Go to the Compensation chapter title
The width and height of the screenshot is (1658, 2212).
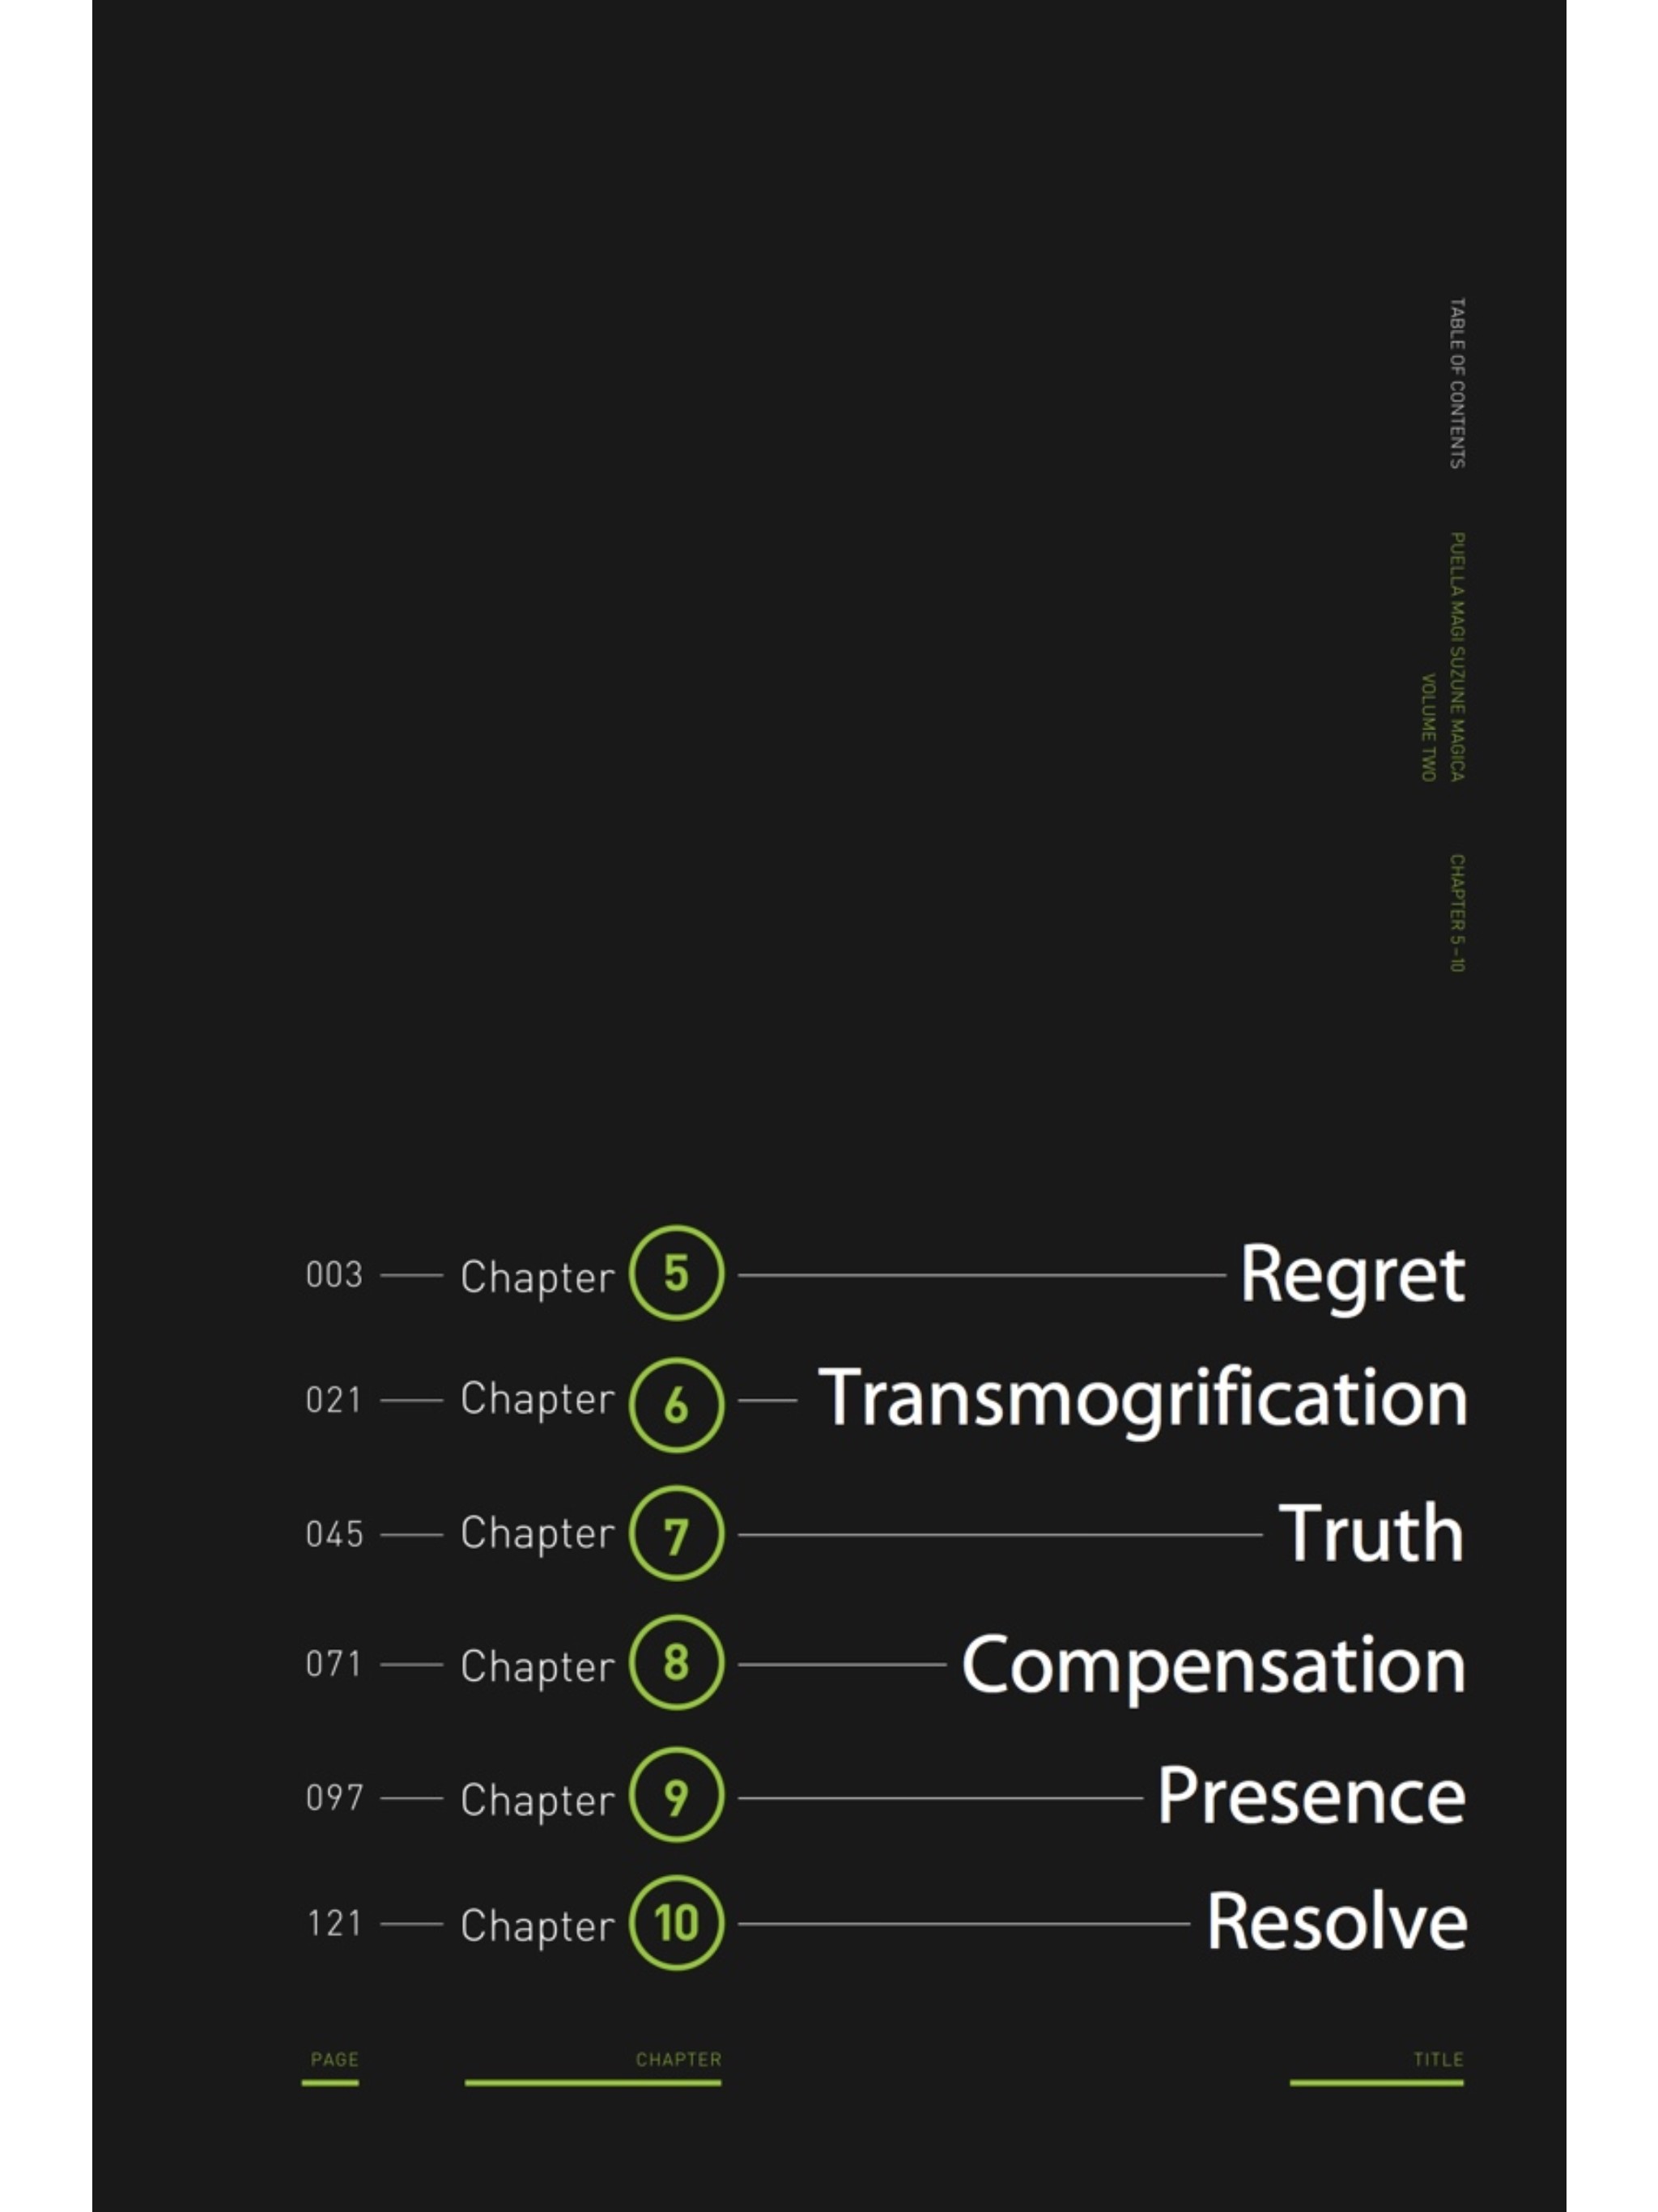click(1213, 1668)
